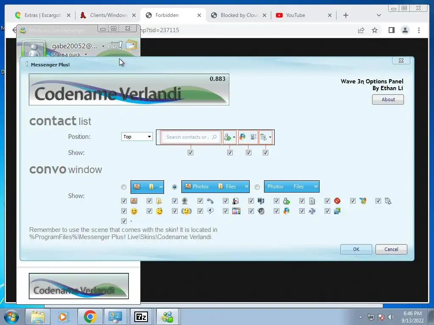Click the colorful backgrounds grid icon
Viewport: 434px width, 325px height.
pos(236,211)
